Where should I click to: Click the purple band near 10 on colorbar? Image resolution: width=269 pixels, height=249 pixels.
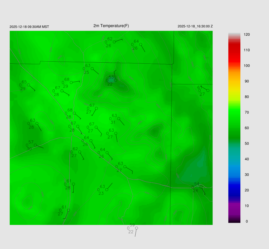point(234,206)
